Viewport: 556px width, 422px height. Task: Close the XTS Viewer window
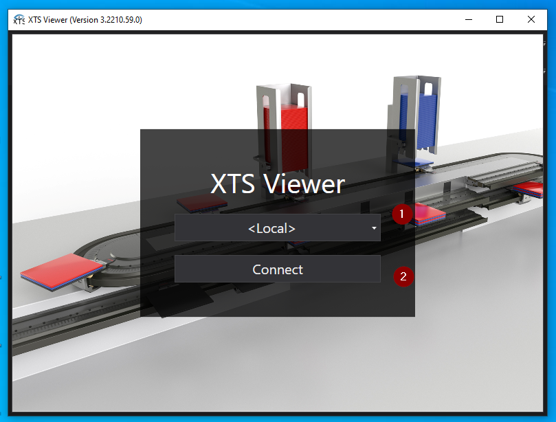[x=531, y=19]
